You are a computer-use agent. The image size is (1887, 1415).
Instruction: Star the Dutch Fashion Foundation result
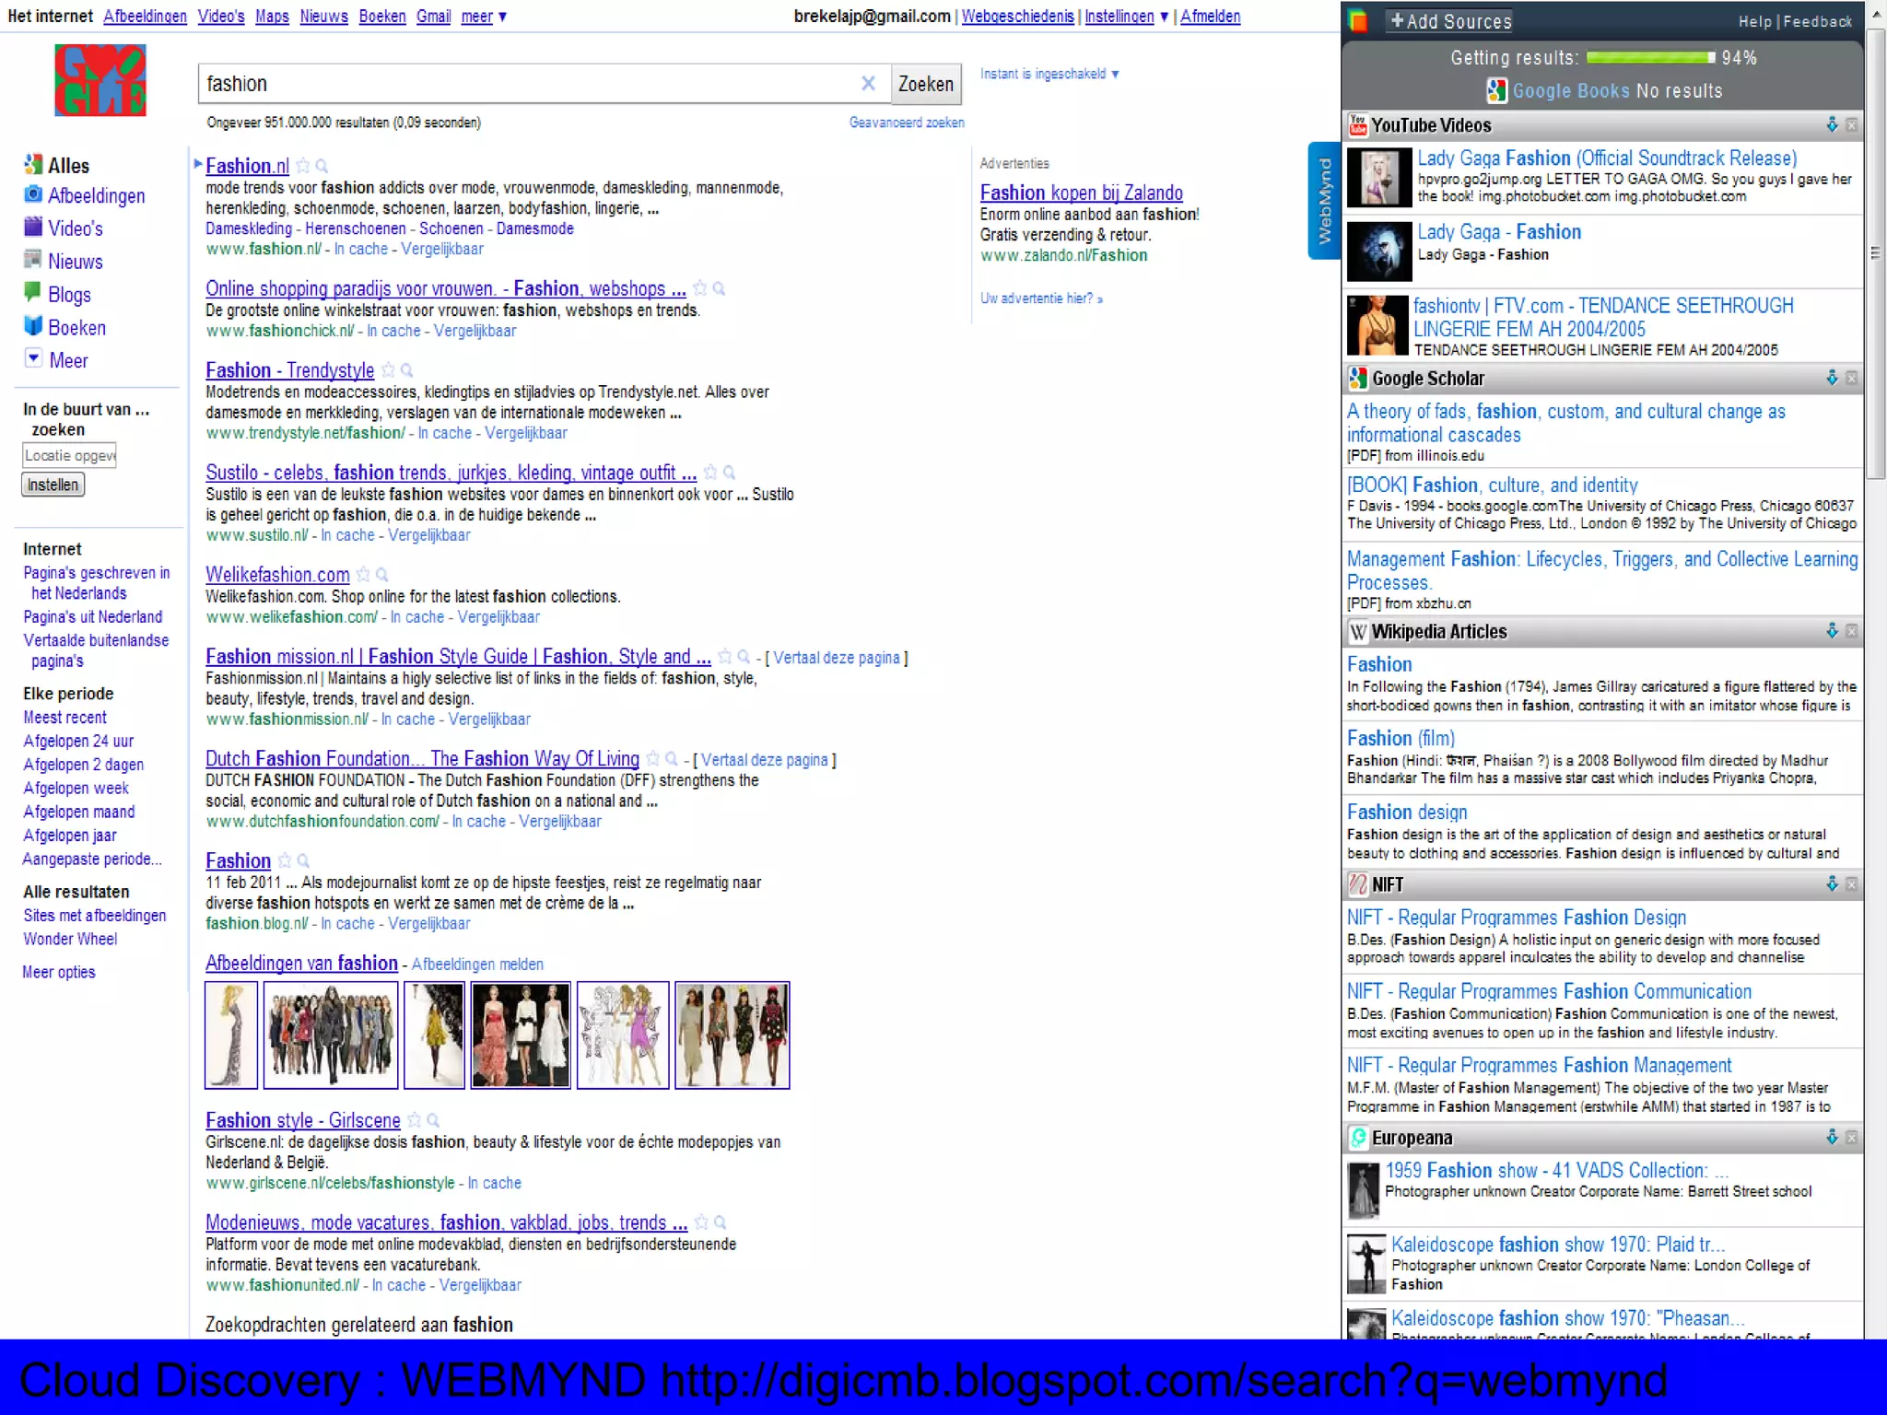pyautogui.click(x=653, y=758)
